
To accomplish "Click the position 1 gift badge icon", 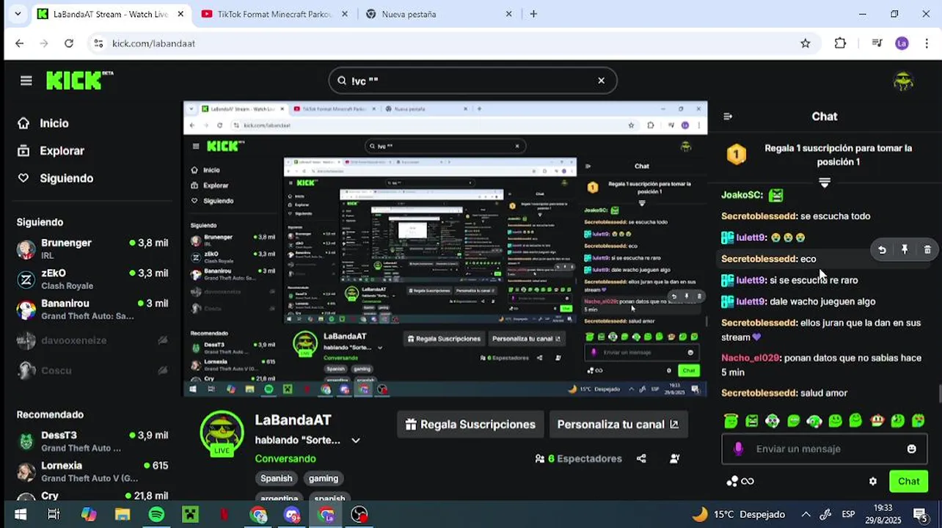I will pyautogui.click(x=737, y=155).
